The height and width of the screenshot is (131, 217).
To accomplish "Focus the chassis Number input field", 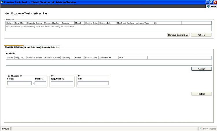I will pos(41,83).
